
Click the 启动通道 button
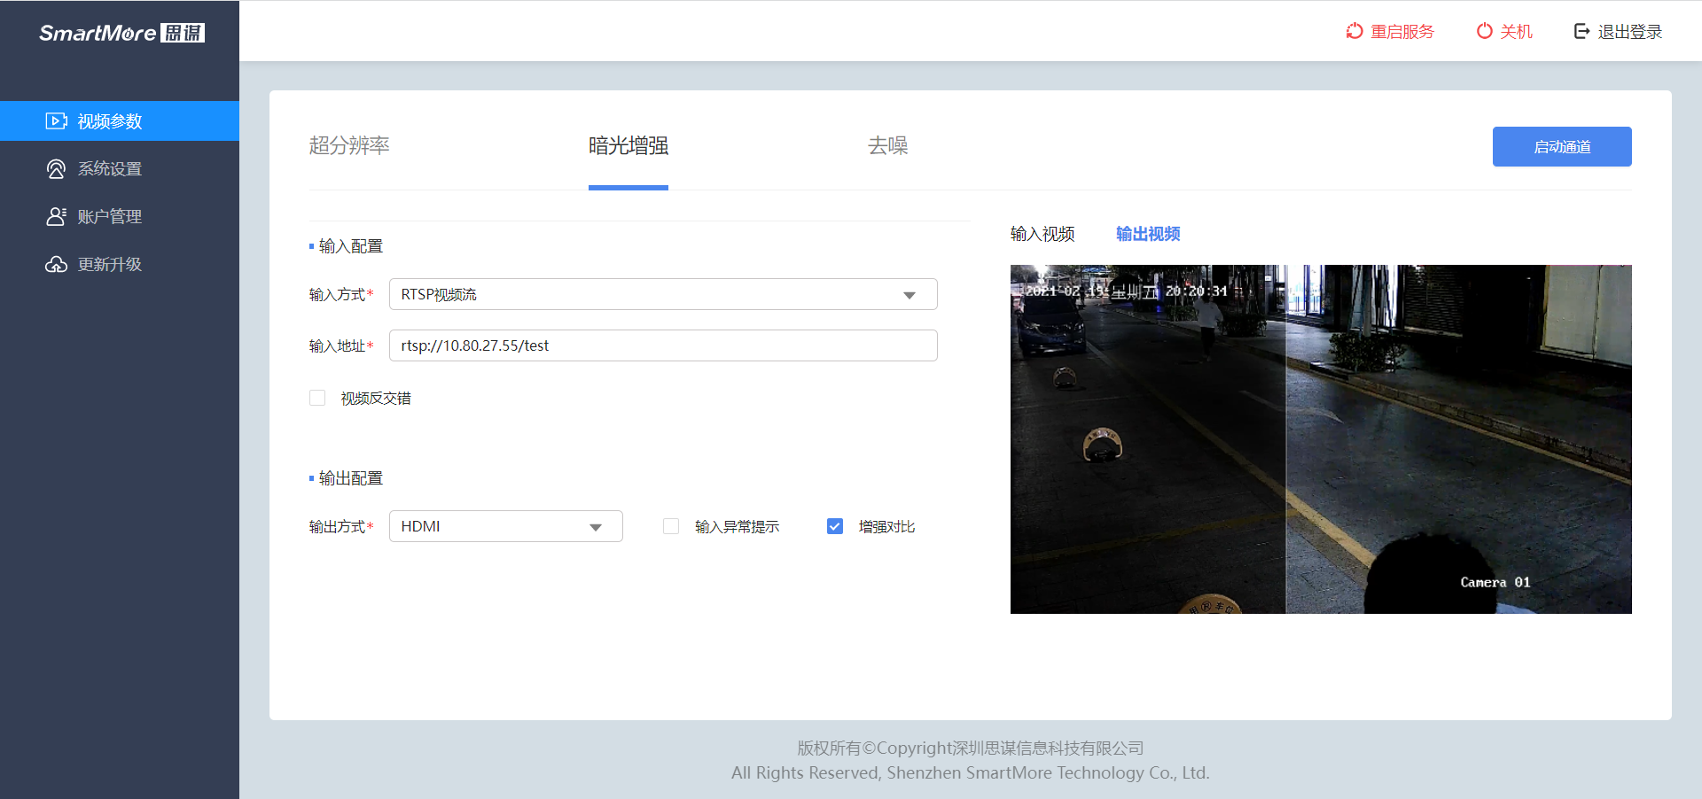point(1561,147)
